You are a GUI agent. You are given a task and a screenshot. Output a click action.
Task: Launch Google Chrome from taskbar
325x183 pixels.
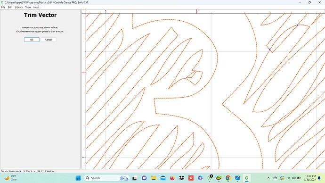click(x=228, y=178)
